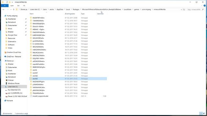This screenshot has width=207, height=116.
Task: Click the Ny diskenhed (D:) drive icon
Action: 6,90
